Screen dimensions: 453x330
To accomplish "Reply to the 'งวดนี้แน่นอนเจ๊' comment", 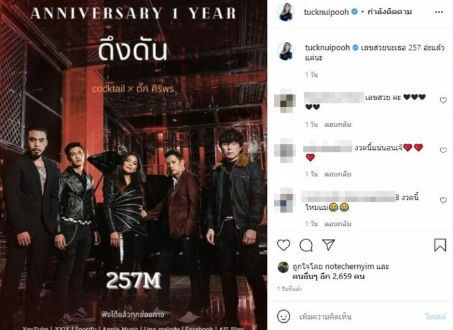I will (337, 174).
